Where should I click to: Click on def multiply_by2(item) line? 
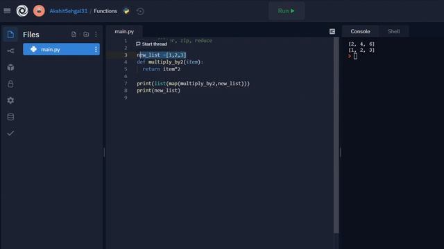pyautogui.click(x=170, y=62)
